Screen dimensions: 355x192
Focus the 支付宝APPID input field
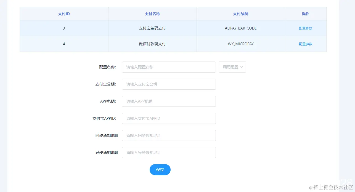[x=169, y=118]
